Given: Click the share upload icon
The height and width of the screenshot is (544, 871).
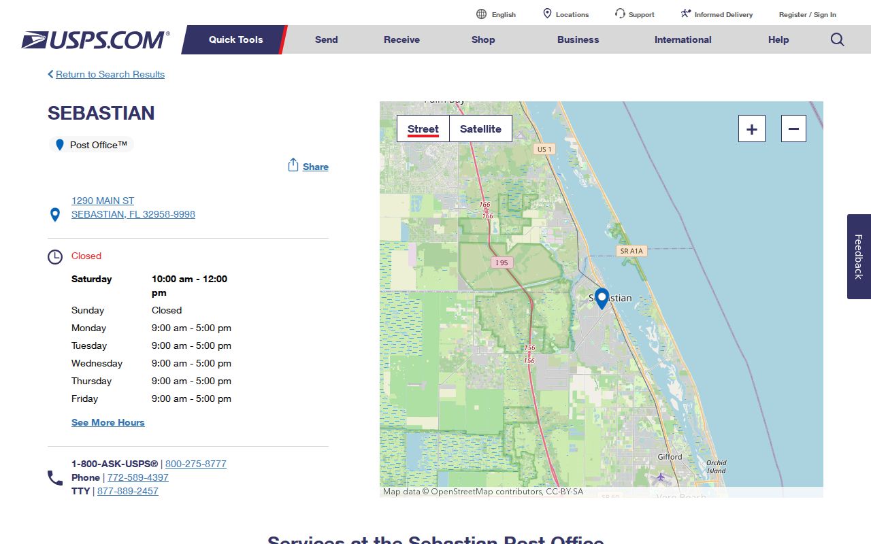Looking at the screenshot, I should coord(293,165).
